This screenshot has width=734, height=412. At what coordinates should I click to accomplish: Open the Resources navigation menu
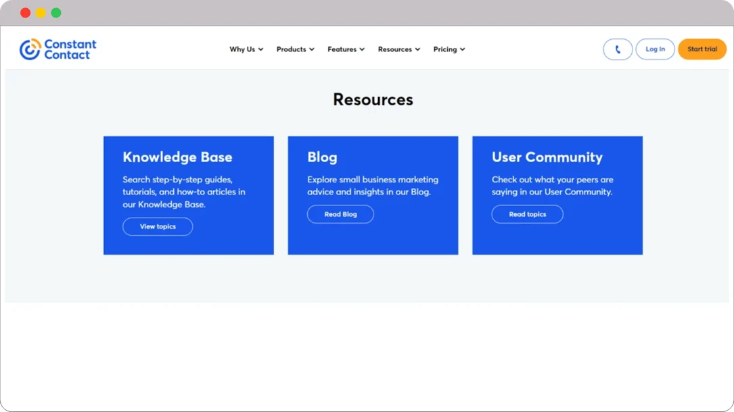point(398,49)
